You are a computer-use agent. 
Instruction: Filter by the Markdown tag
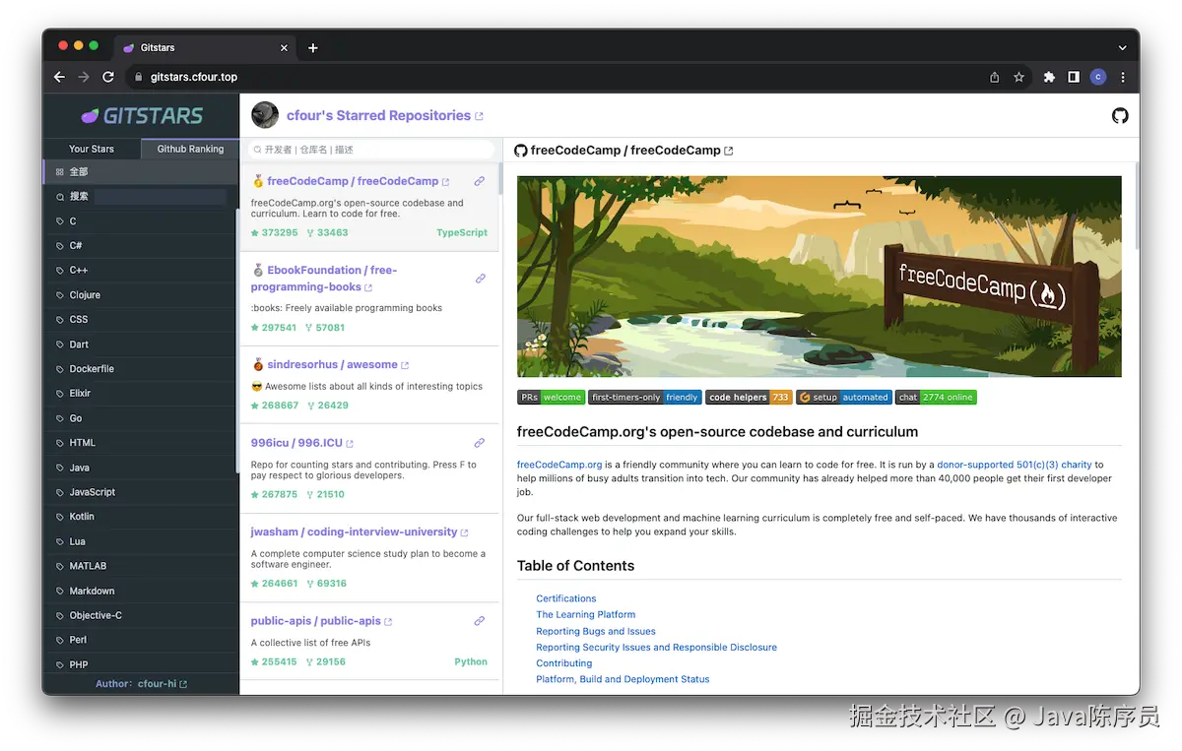click(x=141, y=591)
